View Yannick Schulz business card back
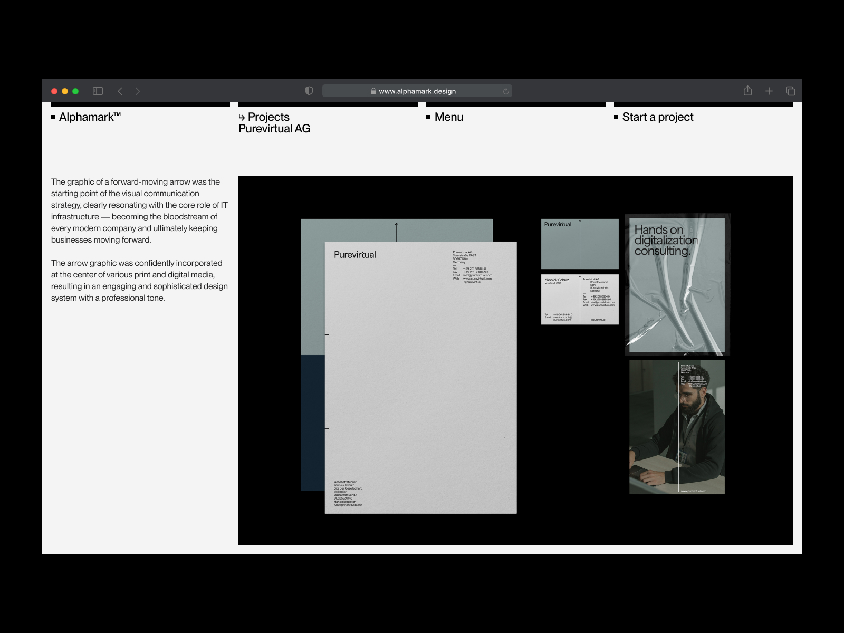This screenshot has height=633, width=844. 580,299
